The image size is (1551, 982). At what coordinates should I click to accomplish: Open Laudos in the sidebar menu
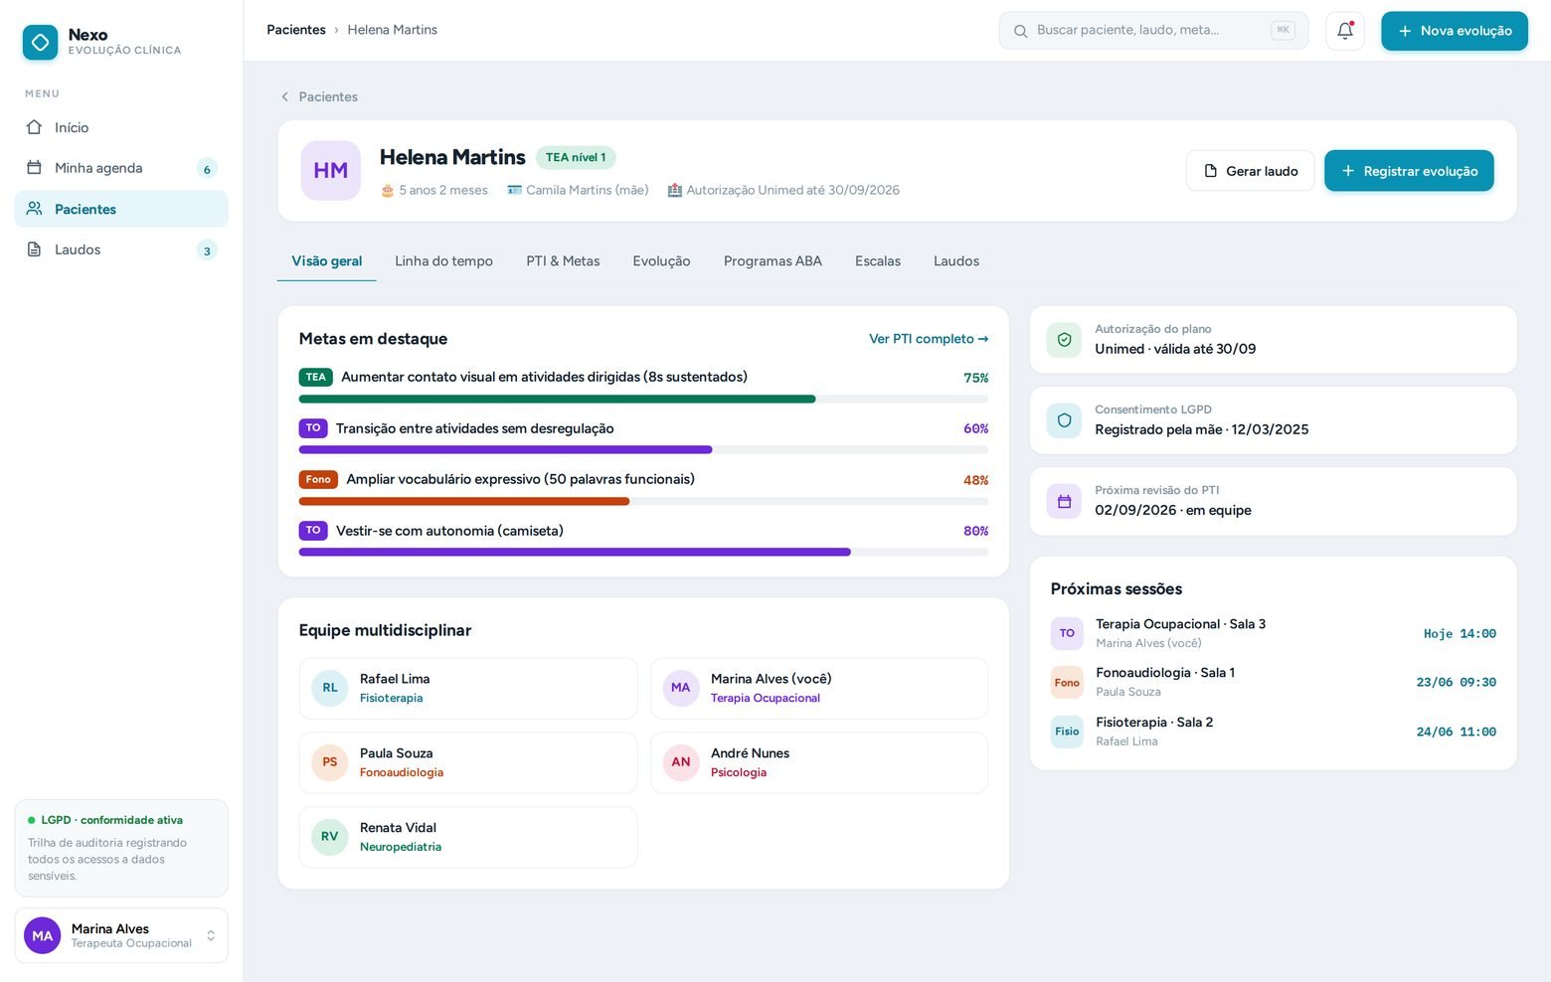pos(121,249)
